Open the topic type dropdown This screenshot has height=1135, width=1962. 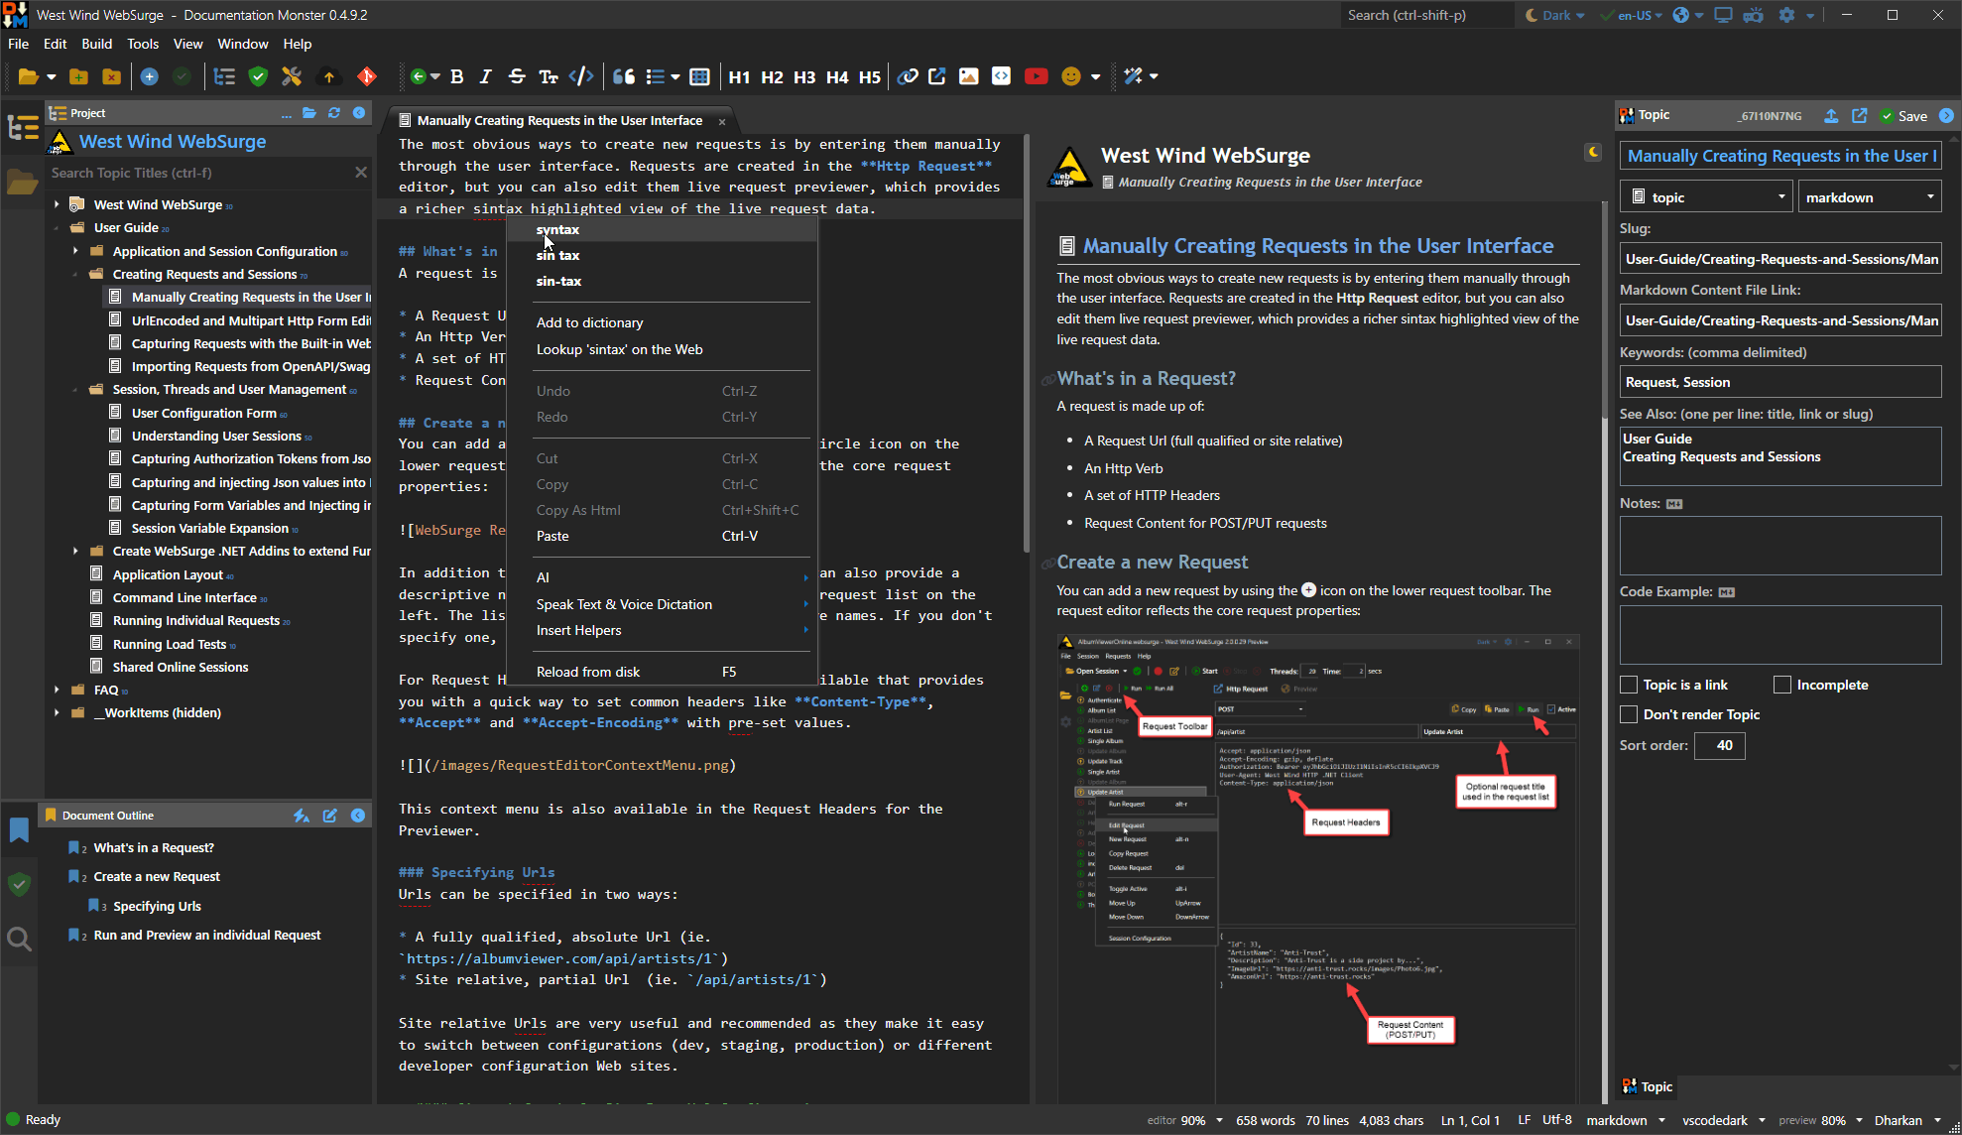[1706, 197]
